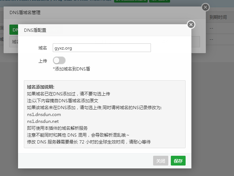Click the grey 关闭 button
Screen dimensions: 234x176
[161, 161]
